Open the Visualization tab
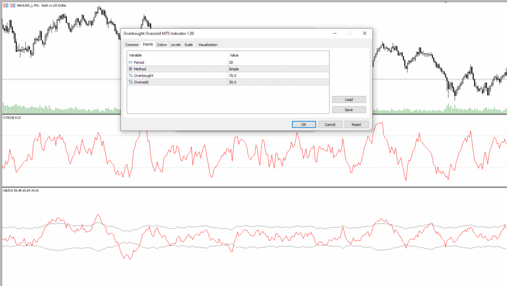 tap(207, 45)
